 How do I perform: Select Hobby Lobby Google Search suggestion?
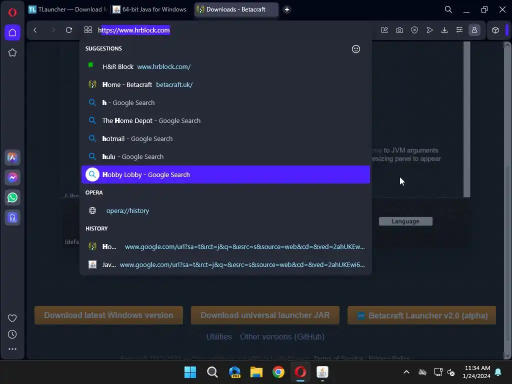pos(225,174)
